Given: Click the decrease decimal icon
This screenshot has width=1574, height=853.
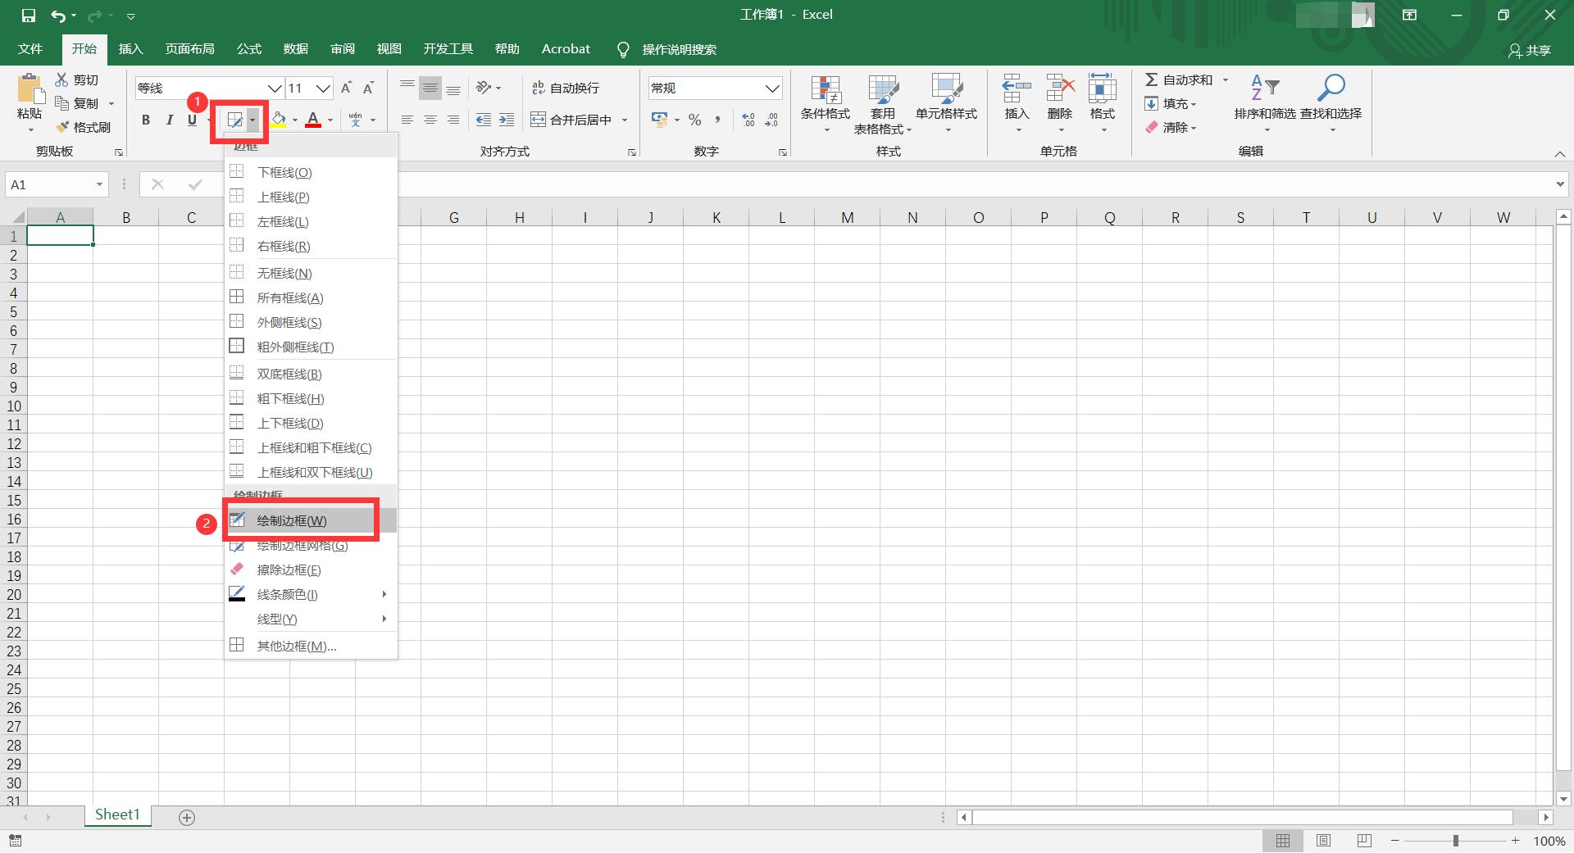Looking at the screenshot, I should pyautogui.click(x=771, y=120).
